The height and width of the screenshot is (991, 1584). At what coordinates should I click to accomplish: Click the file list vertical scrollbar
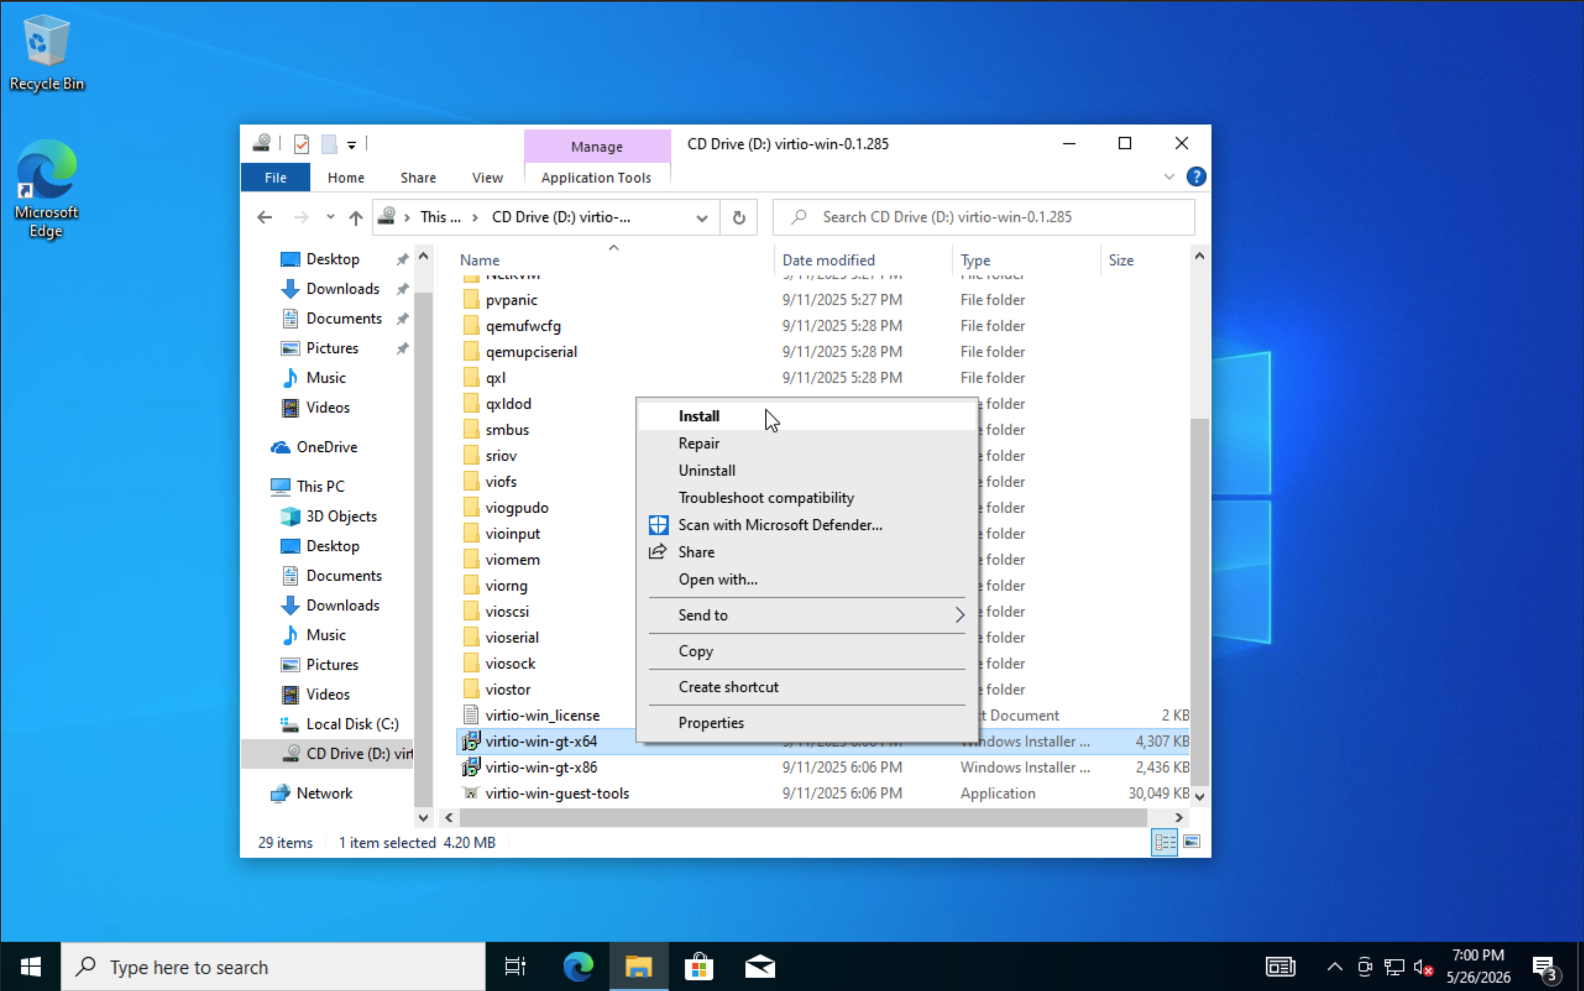pyautogui.click(x=1199, y=602)
